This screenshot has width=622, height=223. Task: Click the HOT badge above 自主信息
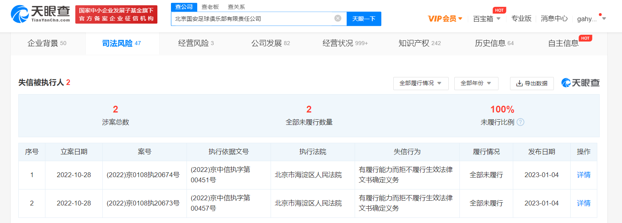[x=585, y=38]
